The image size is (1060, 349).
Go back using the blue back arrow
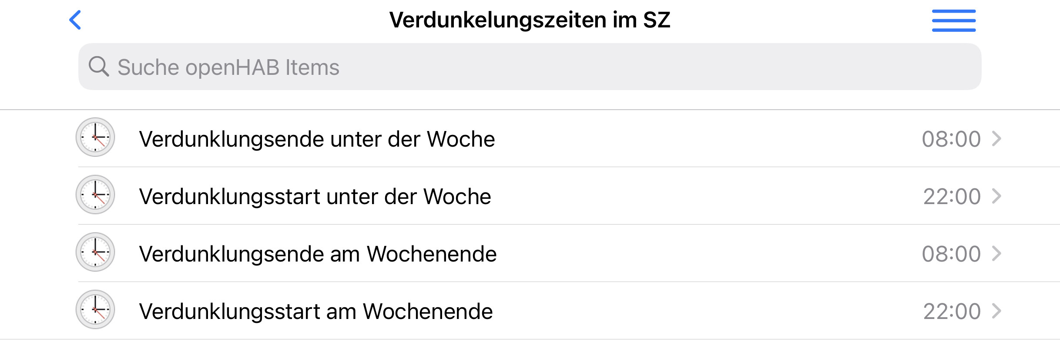75,20
